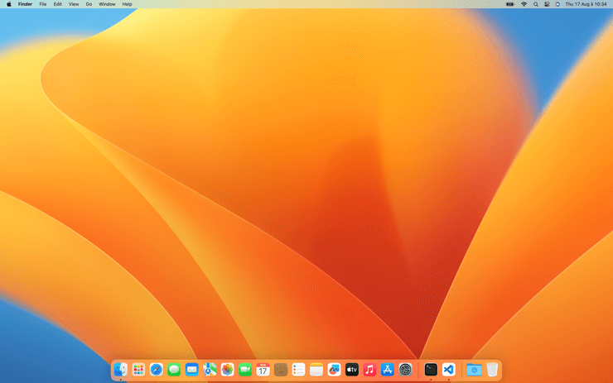Viewport: 613px width, 383px height.
Task: Open the Edit menu
Action: coord(57,4)
